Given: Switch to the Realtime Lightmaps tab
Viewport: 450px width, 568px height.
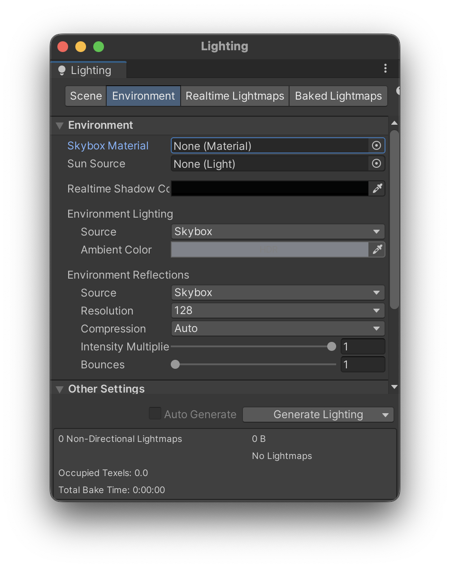Looking at the screenshot, I should pyautogui.click(x=235, y=96).
